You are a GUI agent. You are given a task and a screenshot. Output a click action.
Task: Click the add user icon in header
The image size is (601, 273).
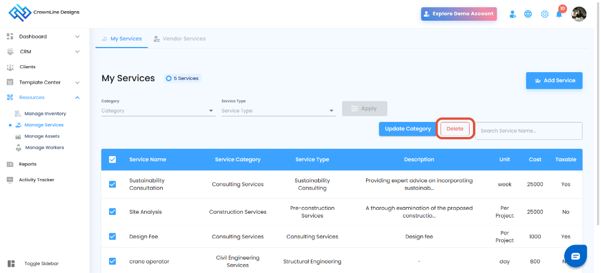click(x=513, y=14)
